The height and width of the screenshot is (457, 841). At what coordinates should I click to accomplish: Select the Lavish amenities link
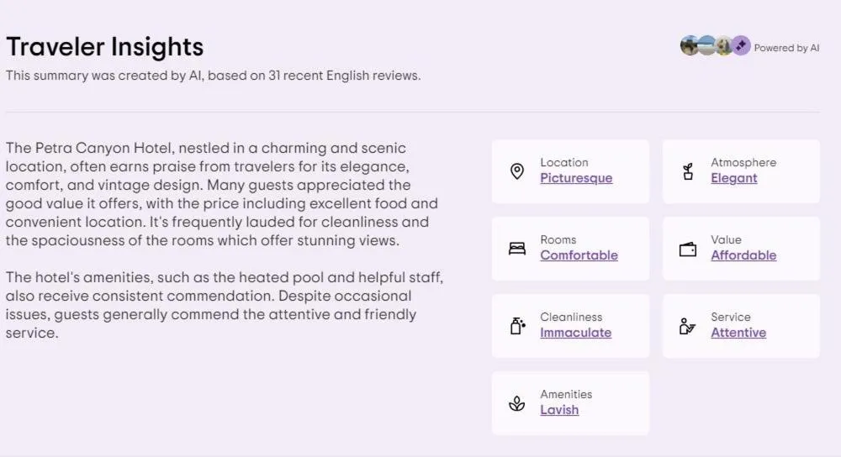coord(559,410)
